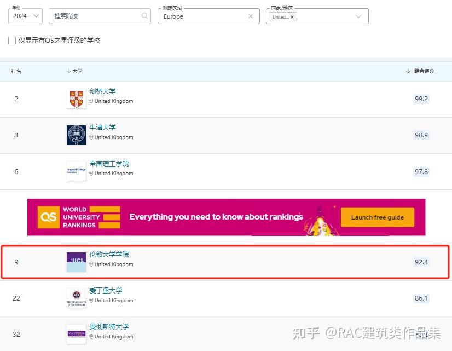Enable the 仅显示有QS之星评级的学校 checkbox
This screenshot has width=452, height=351.
click(x=11, y=40)
